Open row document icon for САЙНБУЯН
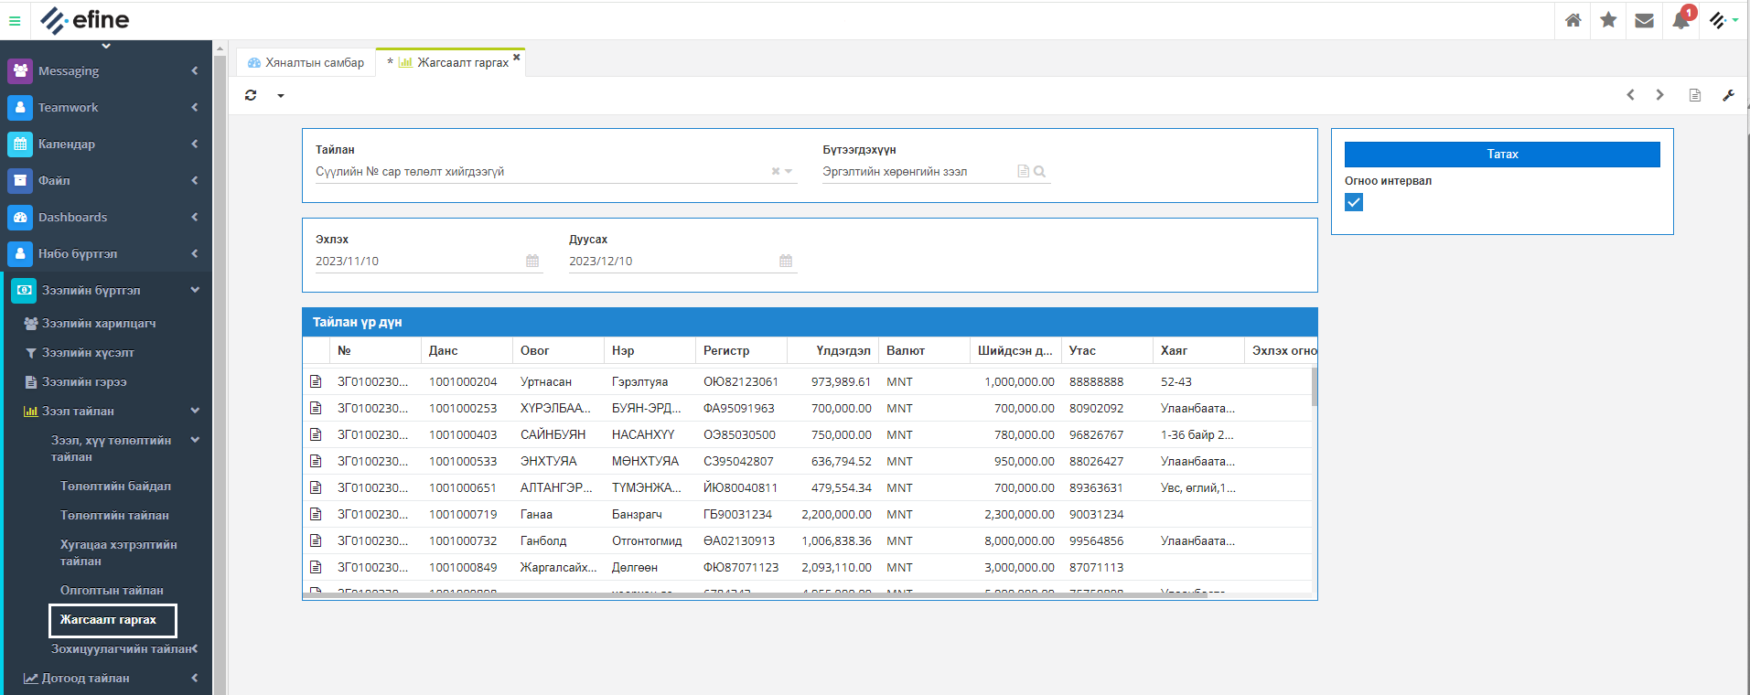 316,434
